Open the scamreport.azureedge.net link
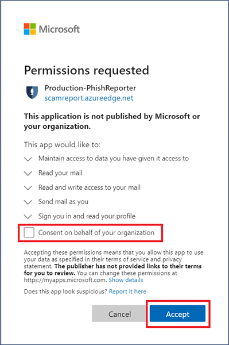The image size is (229, 345). 89,98
